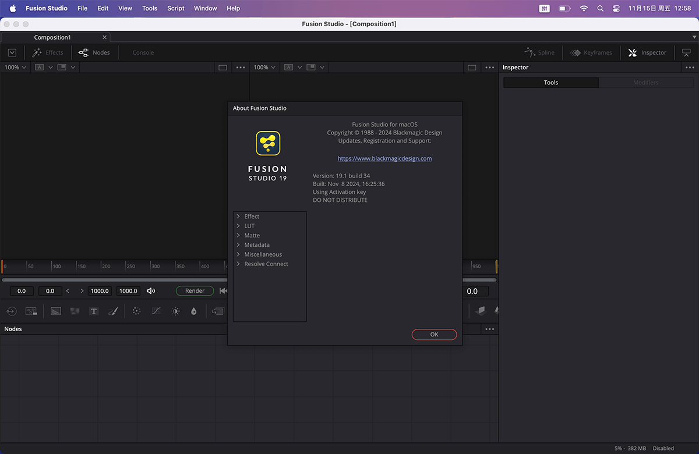699x454 pixels.
Task: Toggle the Keyframes editor panel
Action: coord(591,52)
